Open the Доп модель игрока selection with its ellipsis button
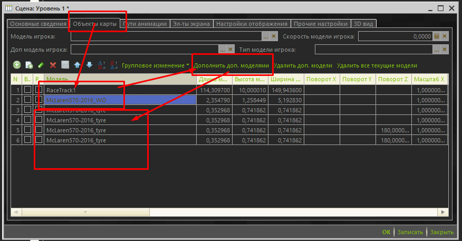 [223, 49]
